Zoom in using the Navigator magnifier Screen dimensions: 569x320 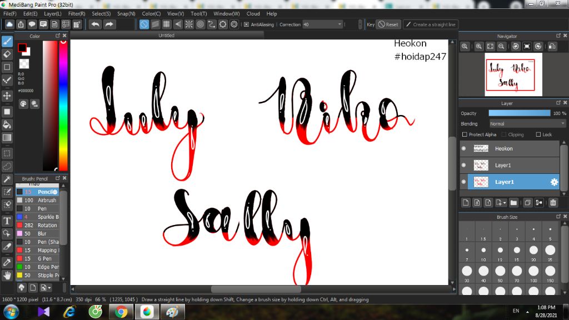coord(479,47)
